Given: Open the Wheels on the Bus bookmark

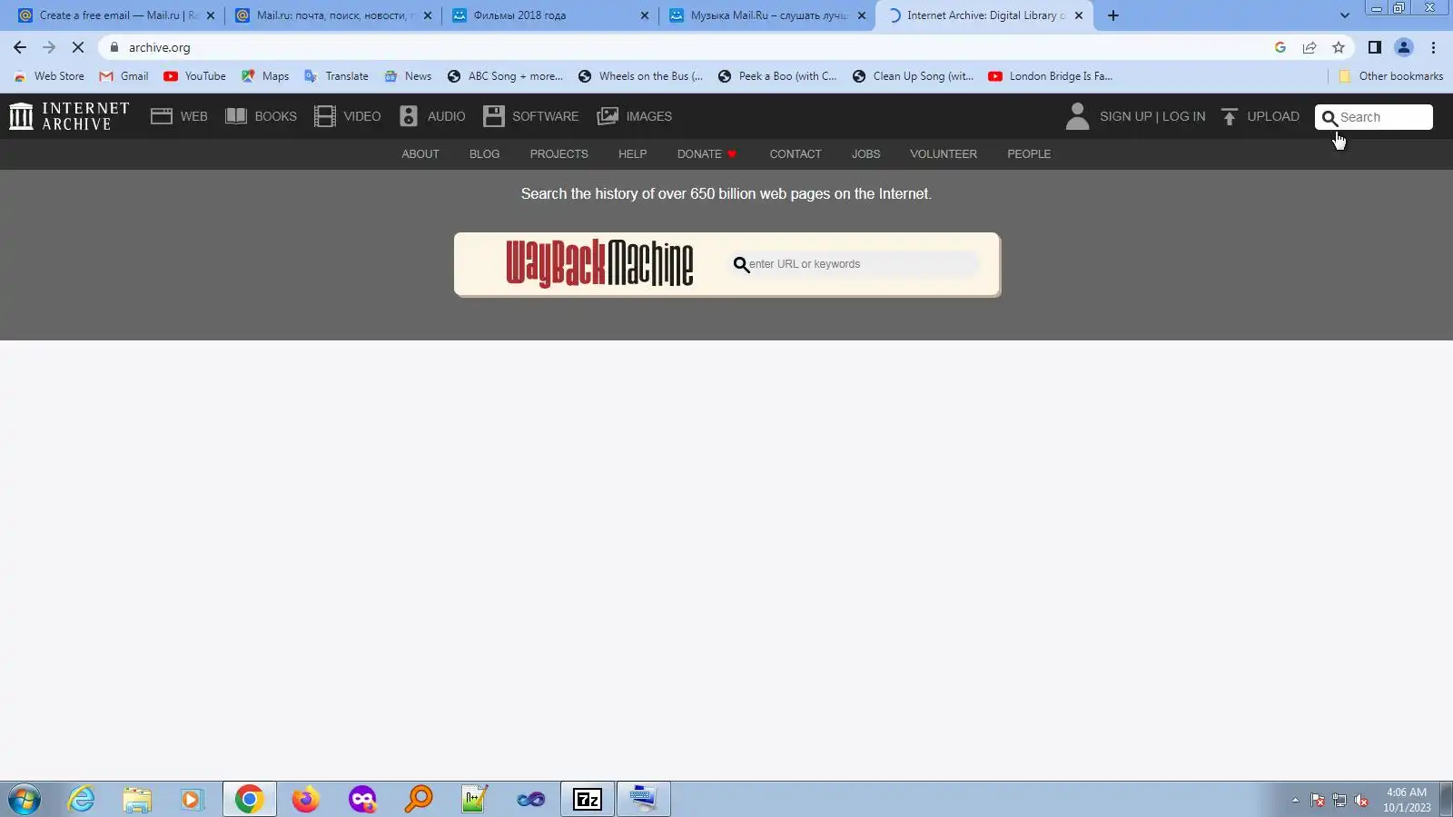Looking at the screenshot, I should coord(641,76).
